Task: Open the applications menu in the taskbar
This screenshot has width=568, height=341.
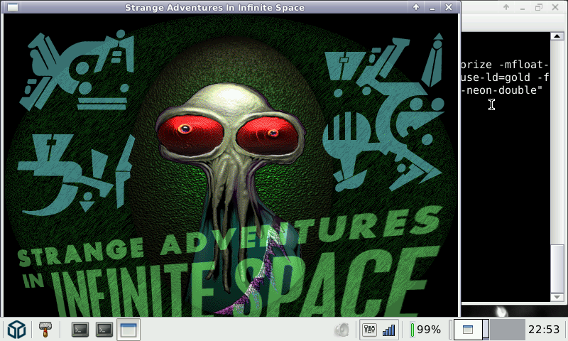Action: tap(16, 330)
